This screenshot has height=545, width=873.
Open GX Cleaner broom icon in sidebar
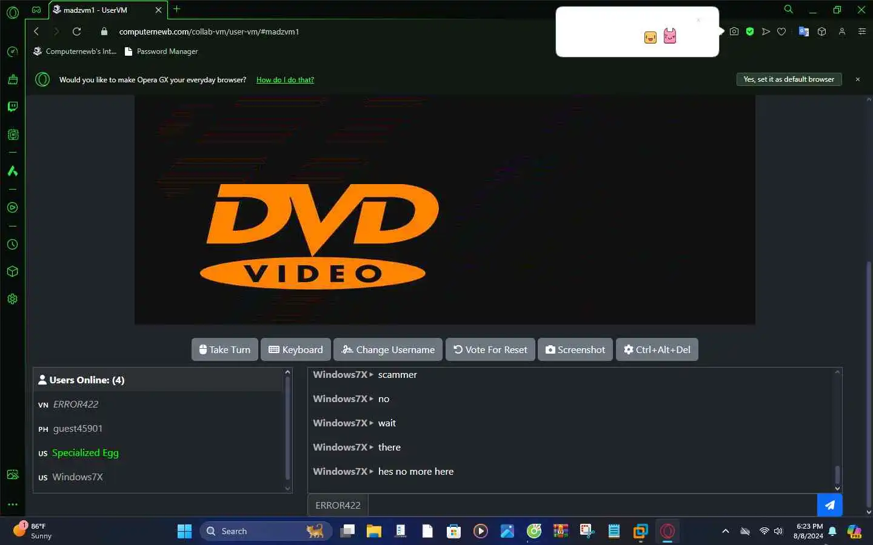click(x=13, y=79)
